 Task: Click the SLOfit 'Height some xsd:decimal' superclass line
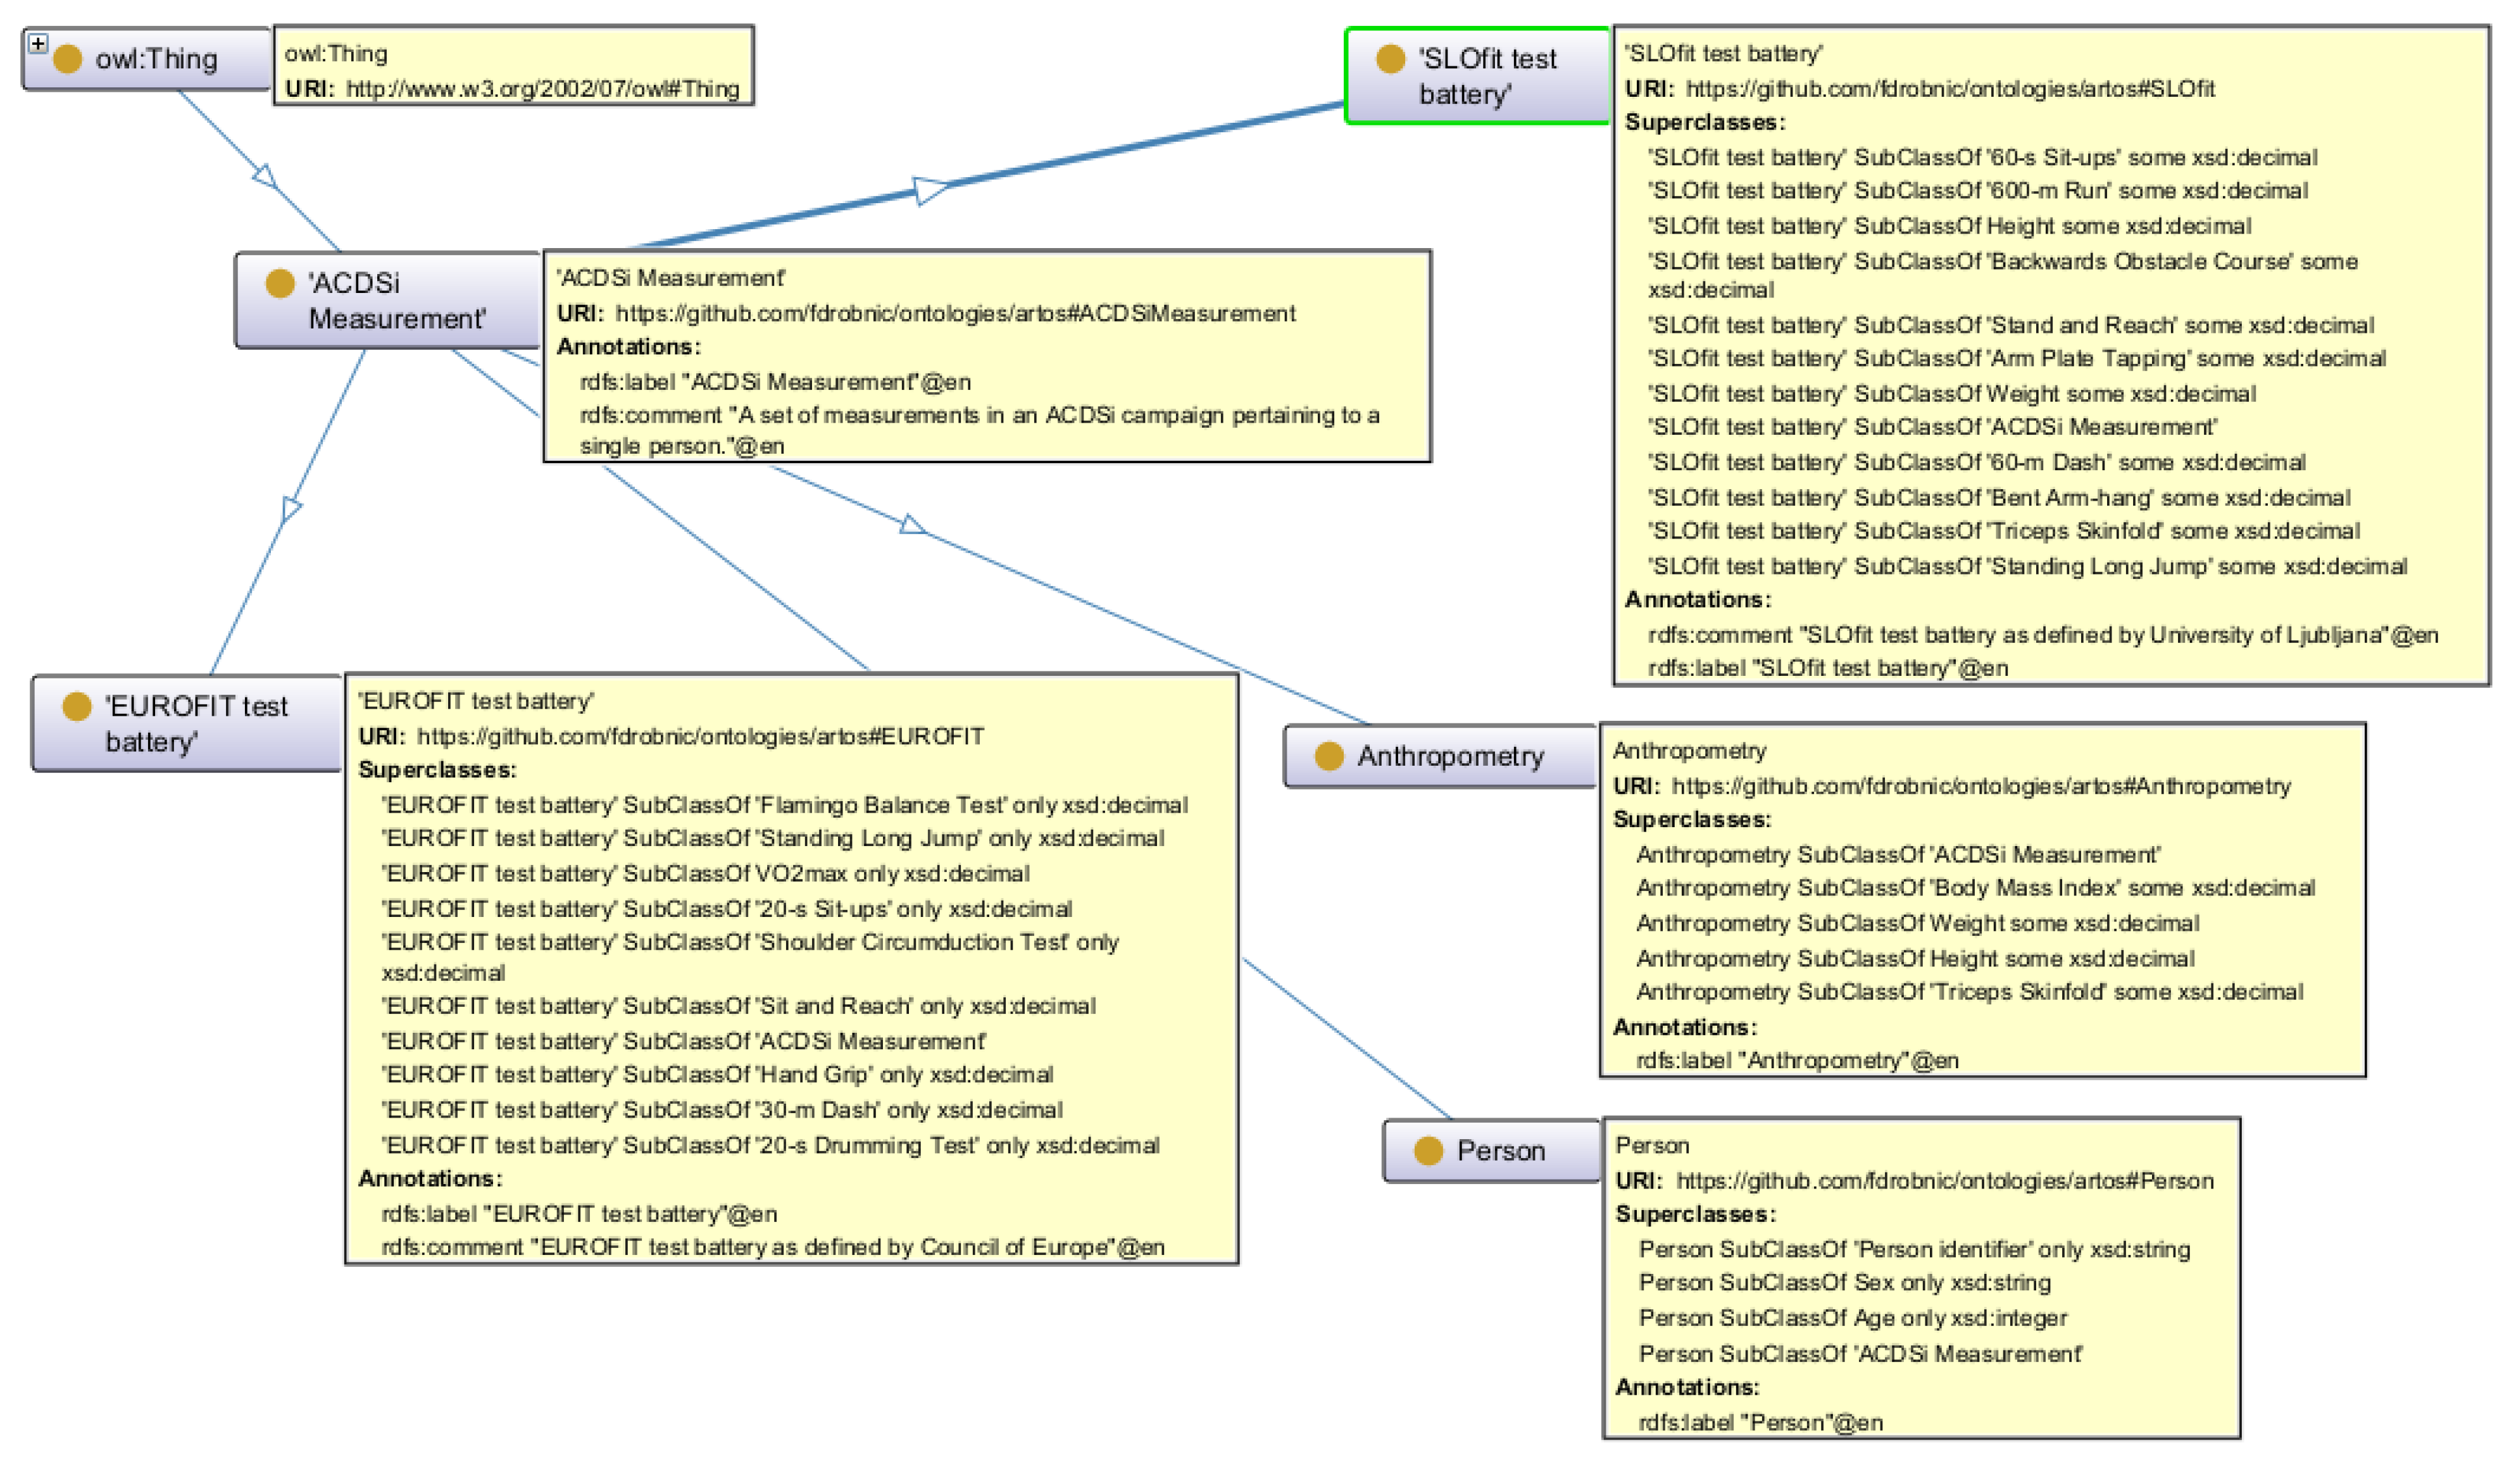click(1950, 226)
